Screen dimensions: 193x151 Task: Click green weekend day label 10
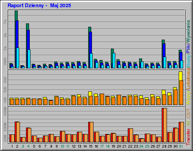62,146
